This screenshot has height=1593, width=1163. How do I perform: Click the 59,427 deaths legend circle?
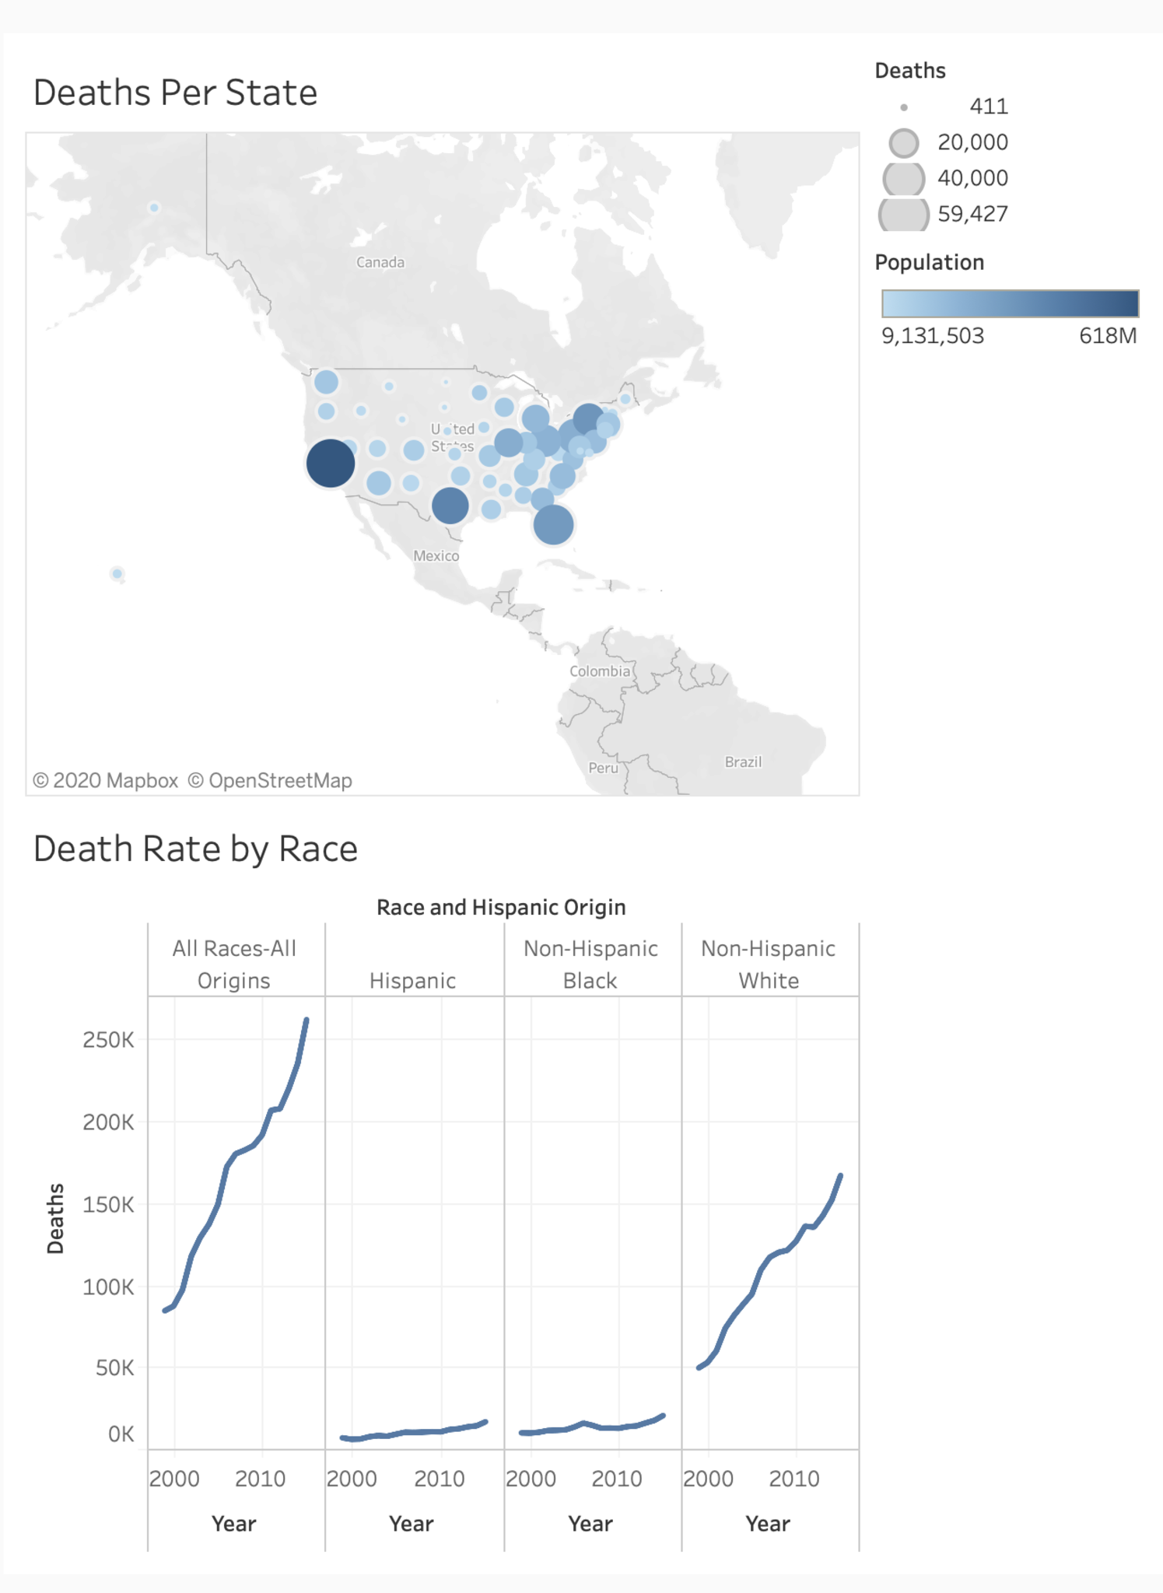click(x=904, y=215)
